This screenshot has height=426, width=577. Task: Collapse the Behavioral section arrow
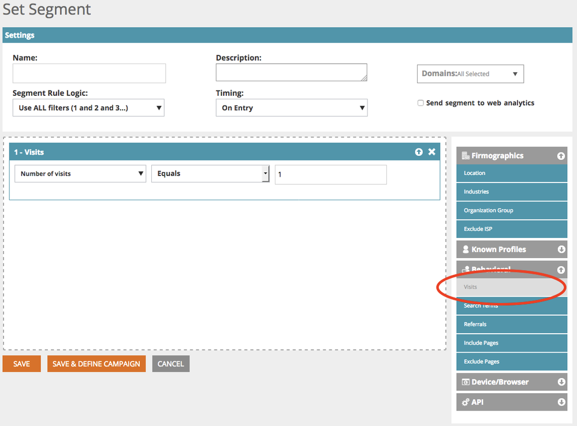(x=560, y=270)
